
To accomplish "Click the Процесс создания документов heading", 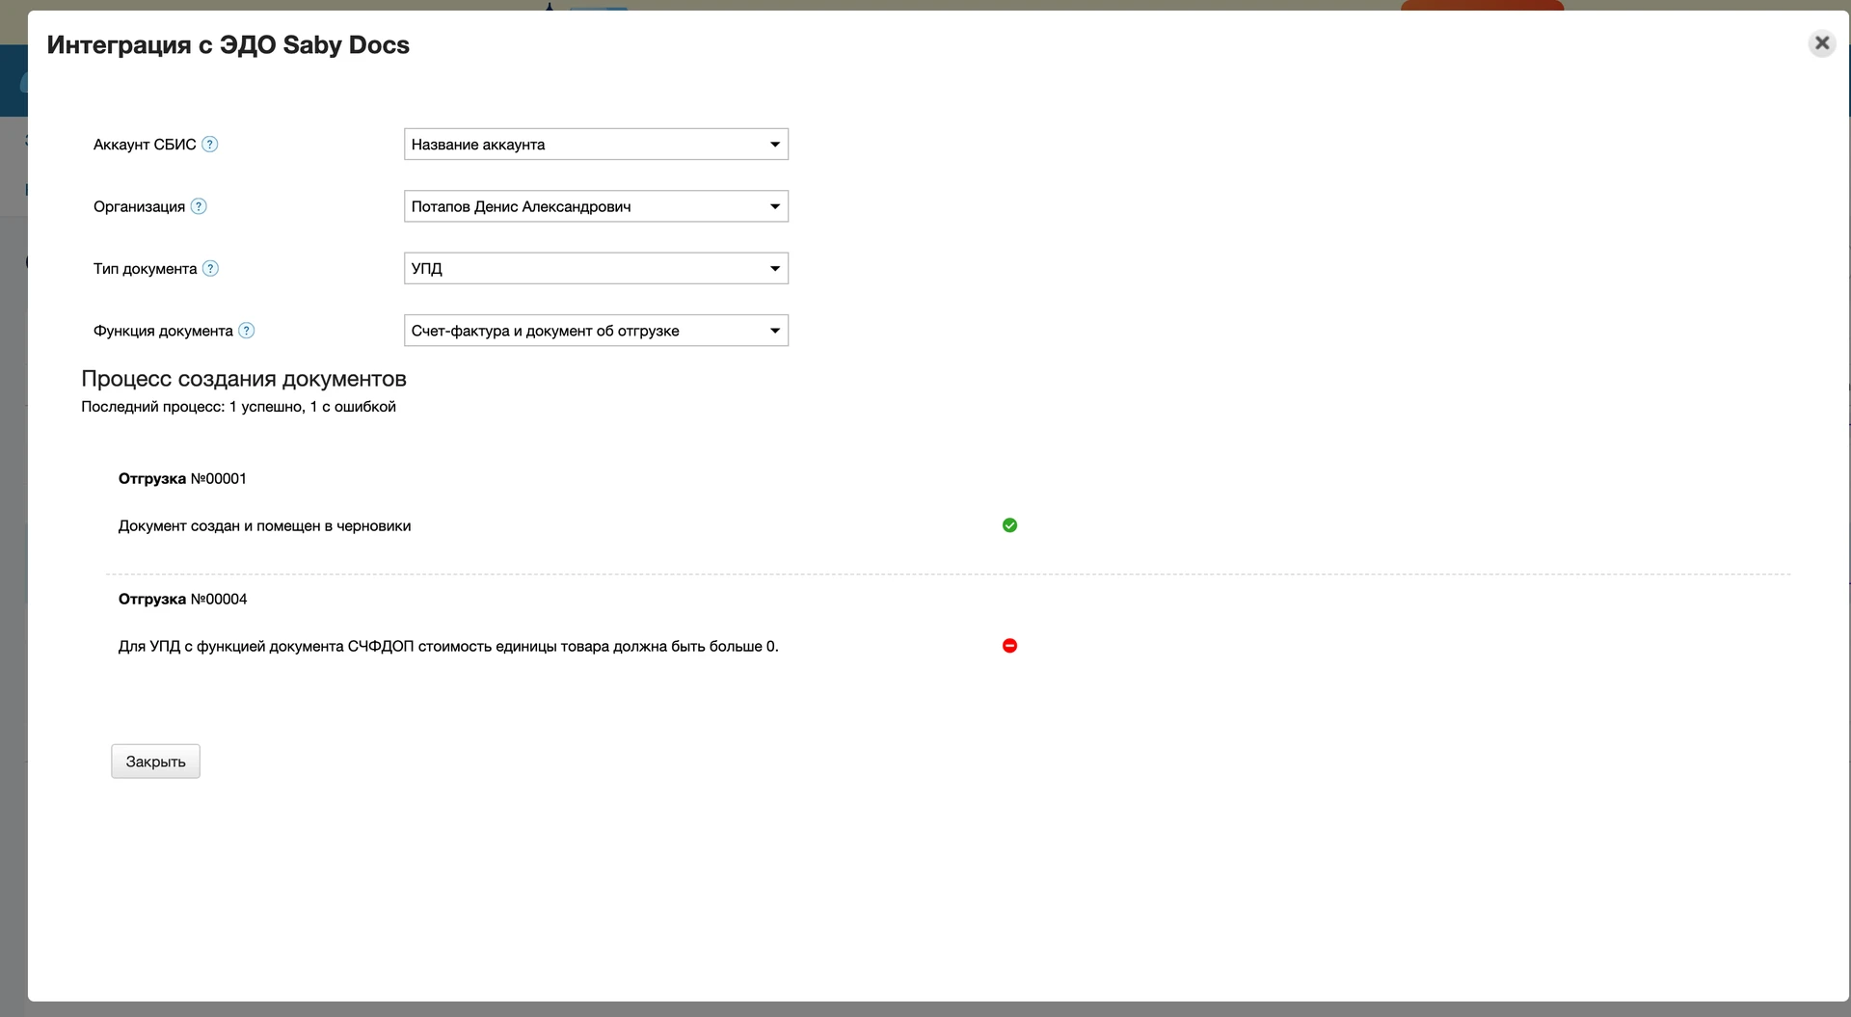I will [244, 379].
